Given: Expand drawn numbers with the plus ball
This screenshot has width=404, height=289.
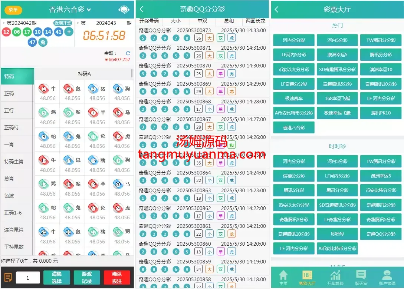Looking at the screenshot, I should pos(69,32).
